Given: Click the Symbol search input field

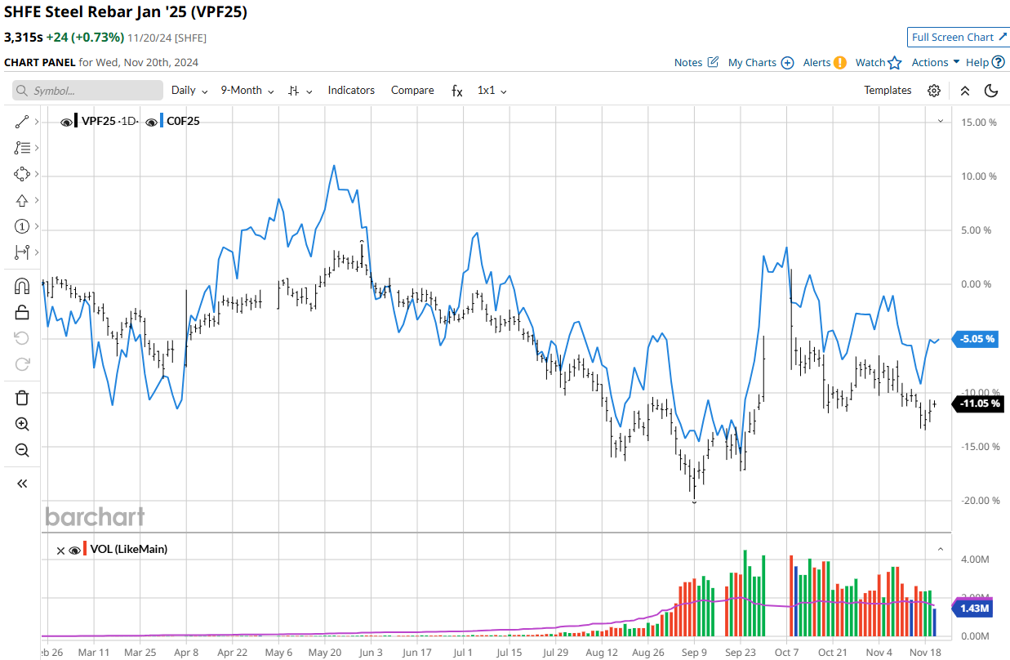Looking at the screenshot, I should pos(88,91).
